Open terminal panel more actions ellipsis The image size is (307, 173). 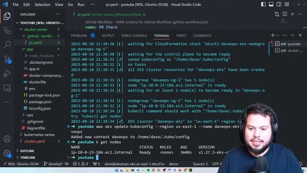(284, 35)
